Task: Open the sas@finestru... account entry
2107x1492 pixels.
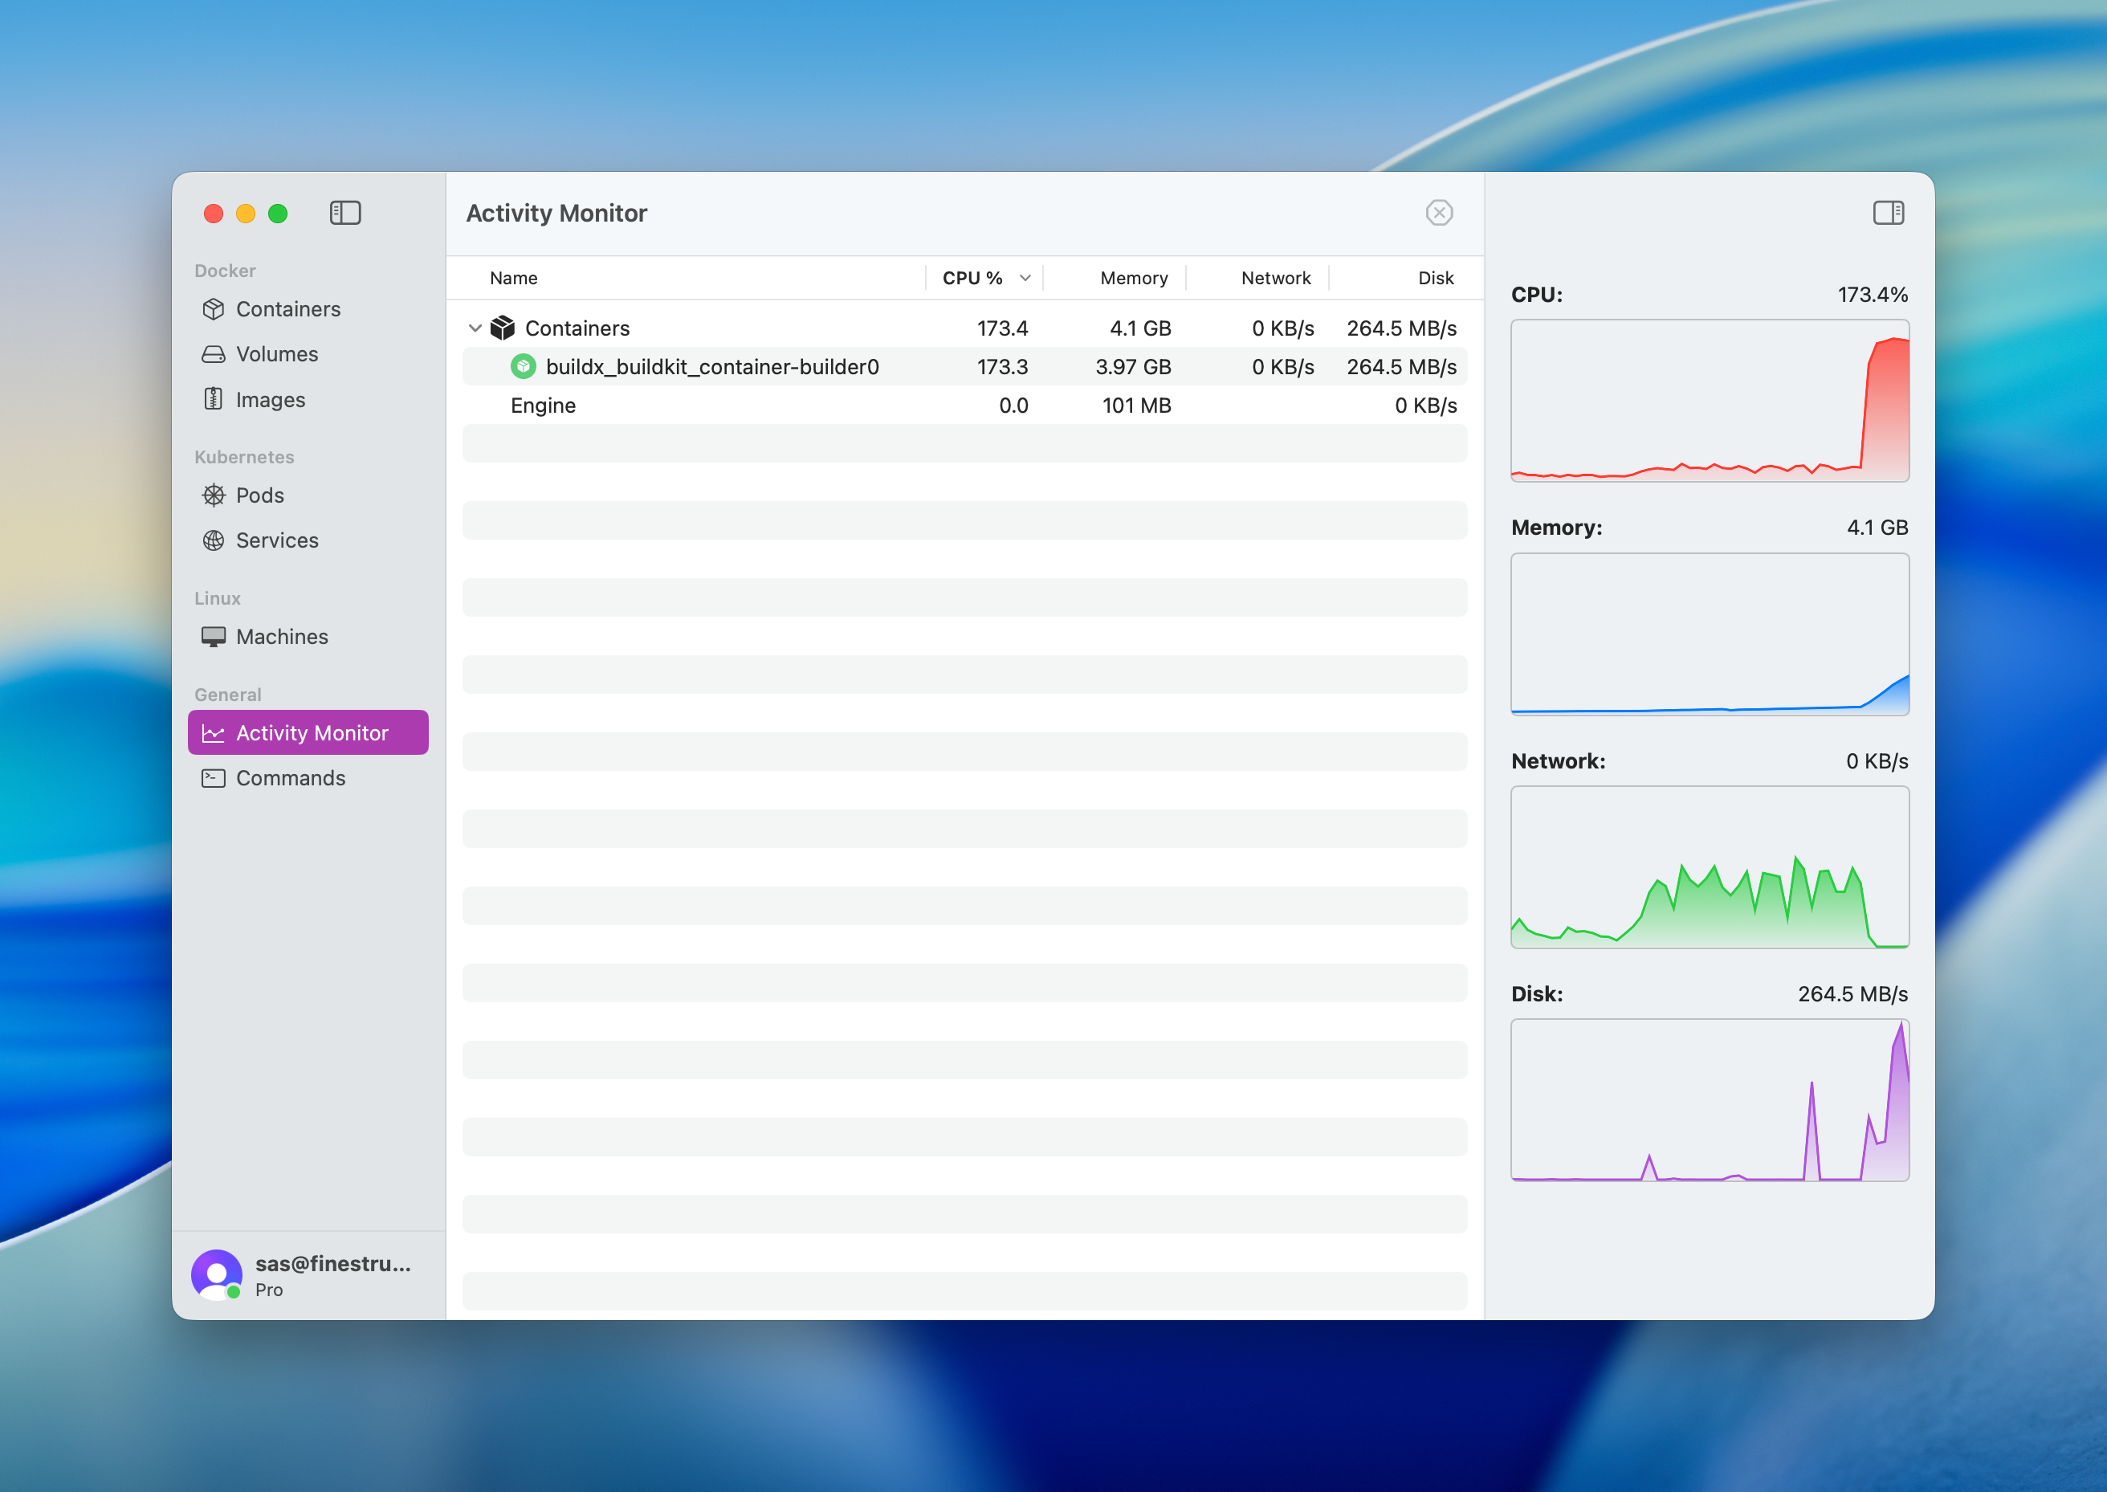Action: click(x=308, y=1275)
